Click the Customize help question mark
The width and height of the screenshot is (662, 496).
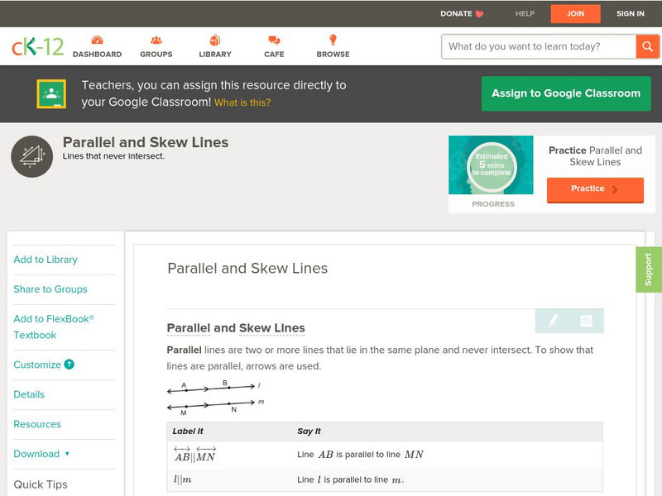click(70, 365)
